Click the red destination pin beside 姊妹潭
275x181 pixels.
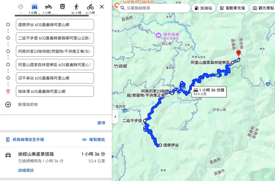click(x=8, y=91)
